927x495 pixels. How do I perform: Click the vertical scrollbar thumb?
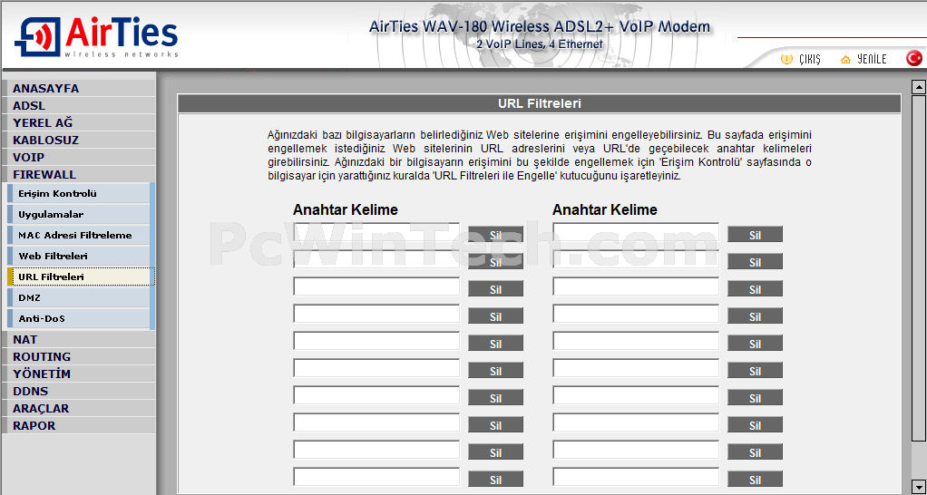(x=918, y=267)
